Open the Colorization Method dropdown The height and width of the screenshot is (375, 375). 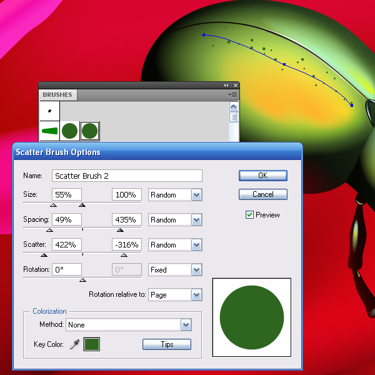click(129, 325)
